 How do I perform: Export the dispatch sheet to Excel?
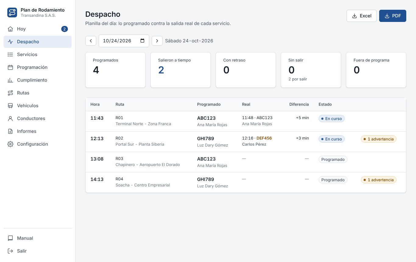(x=361, y=16)
